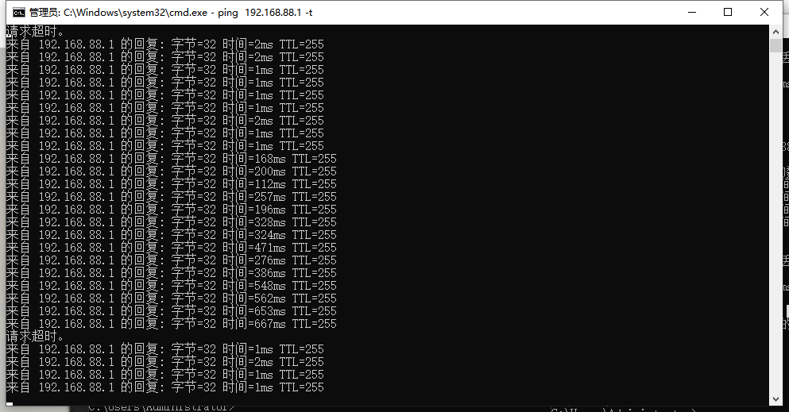Image resolution: width=789 pixels, height=412 pixels.
Task: Click the reply line with 时间=653ms
Action: pyautogui.click(x=171, y=311)
